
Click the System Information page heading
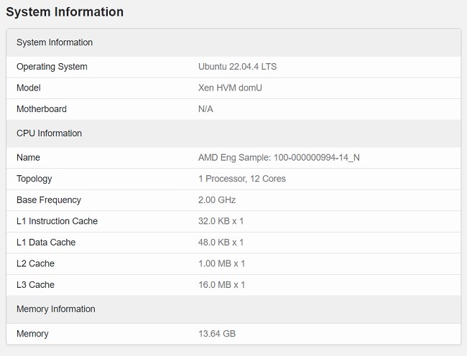coord(65,12)
